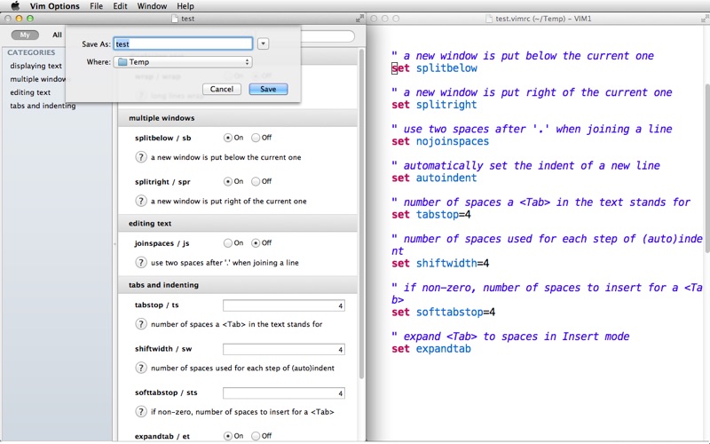This screenshot has width=710, height=444.
Task: Click help icon for softtabstop description
Action: coord(141,412)
